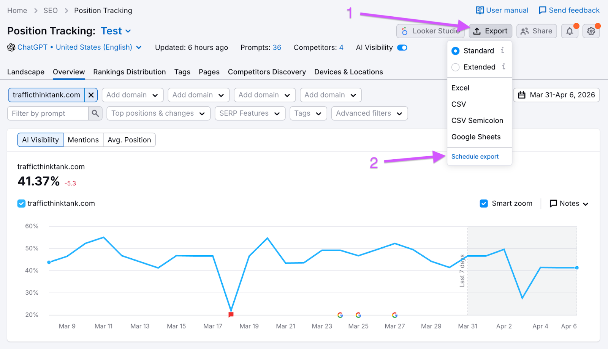Remove trafficthinktank.com domain with X icon
This screenshot has width=608, height=349.
tap(91, 95)
